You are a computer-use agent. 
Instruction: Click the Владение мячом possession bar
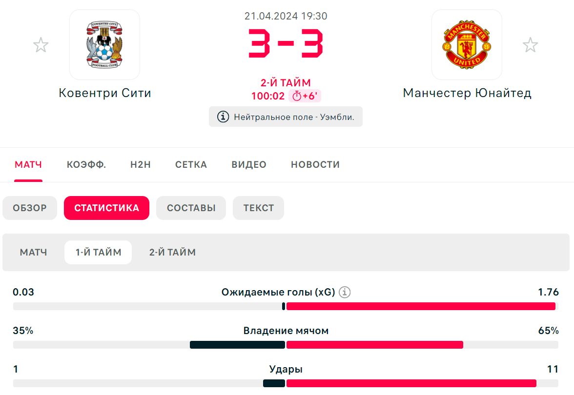tap(286, 344)
